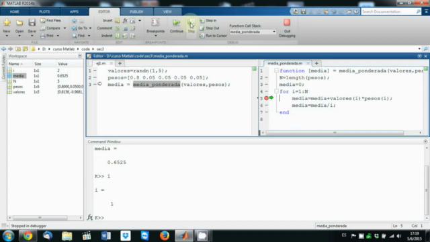This screenshot has height=242, width=430.
Task: Click the smart Indent icon
Action: 118,36
